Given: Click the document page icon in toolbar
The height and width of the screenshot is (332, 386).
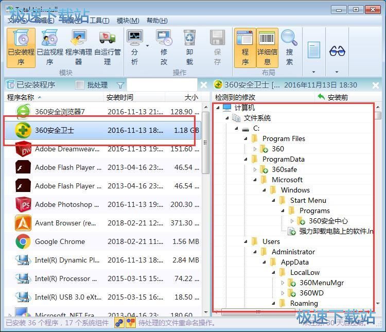Looking at the screenshot, I should 313,50.
